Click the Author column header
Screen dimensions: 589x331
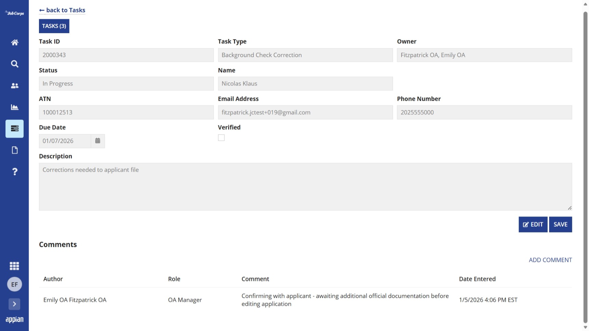coord(53,279)
